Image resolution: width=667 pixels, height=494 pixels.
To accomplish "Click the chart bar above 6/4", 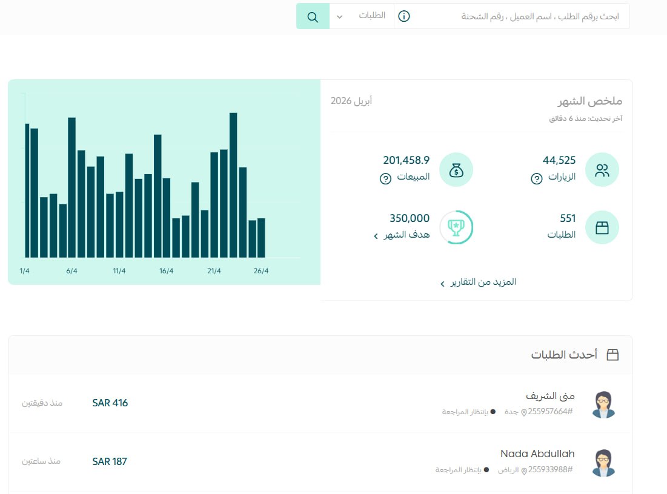I will [x=72, y=187].
